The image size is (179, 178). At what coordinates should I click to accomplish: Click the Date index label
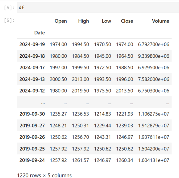(x=39, y=33)
